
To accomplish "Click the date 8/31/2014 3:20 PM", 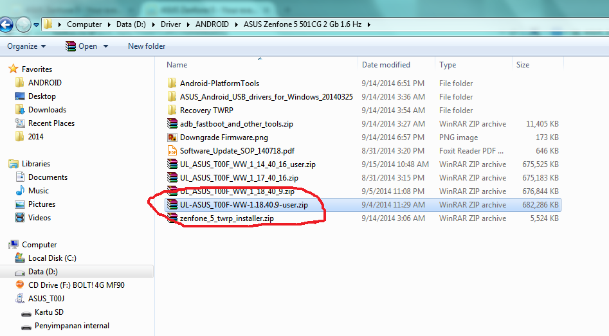I will (393, 150).
